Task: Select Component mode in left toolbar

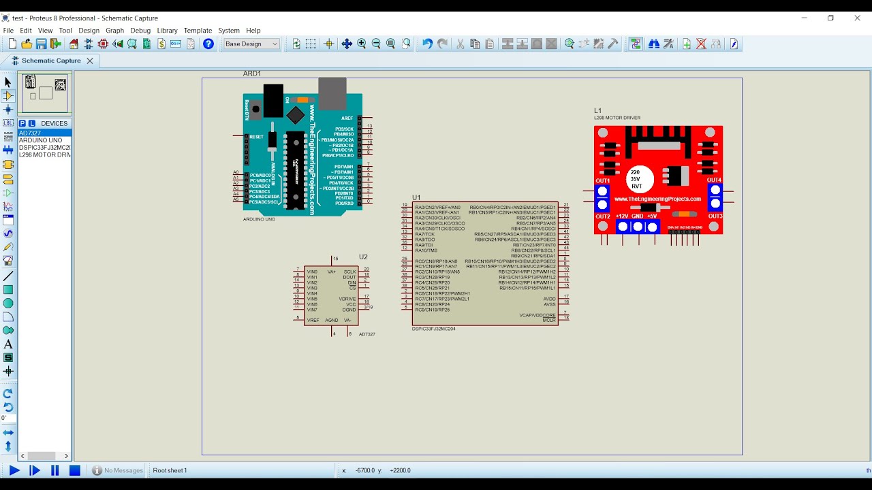Action: point(8,96)
